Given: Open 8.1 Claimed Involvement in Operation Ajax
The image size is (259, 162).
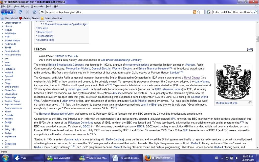Looking at the screenshot, I should [64, 24].
